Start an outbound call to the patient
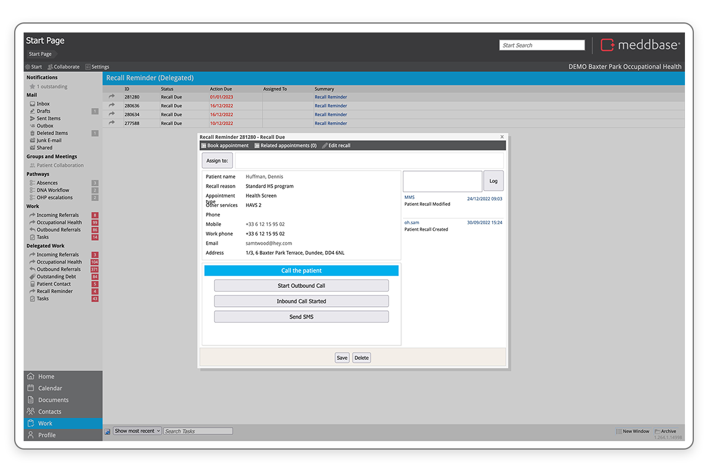This screenshot has height=472, width=708. [x=301, y=285]
